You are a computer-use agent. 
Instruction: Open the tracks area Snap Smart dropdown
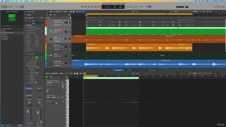click(x=181, y=12)
